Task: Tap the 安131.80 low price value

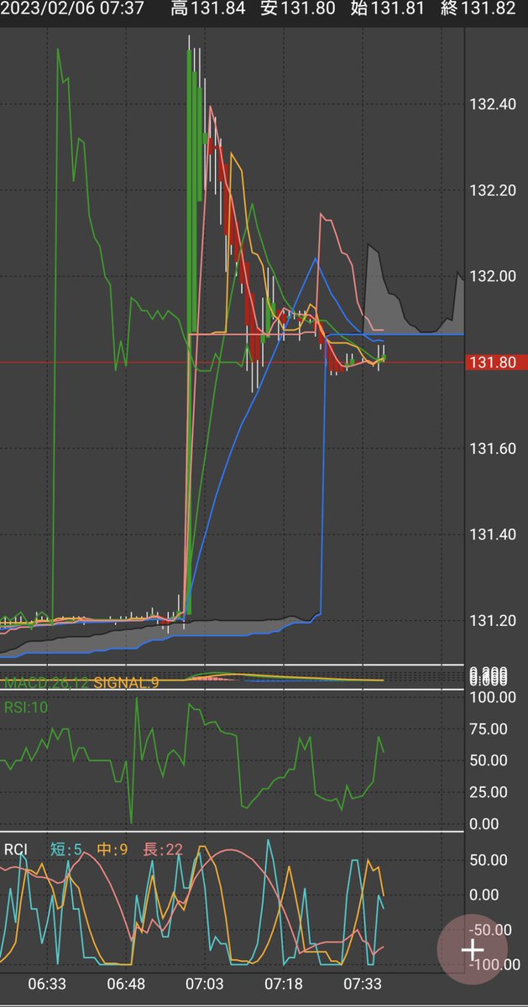Action: 298,9
